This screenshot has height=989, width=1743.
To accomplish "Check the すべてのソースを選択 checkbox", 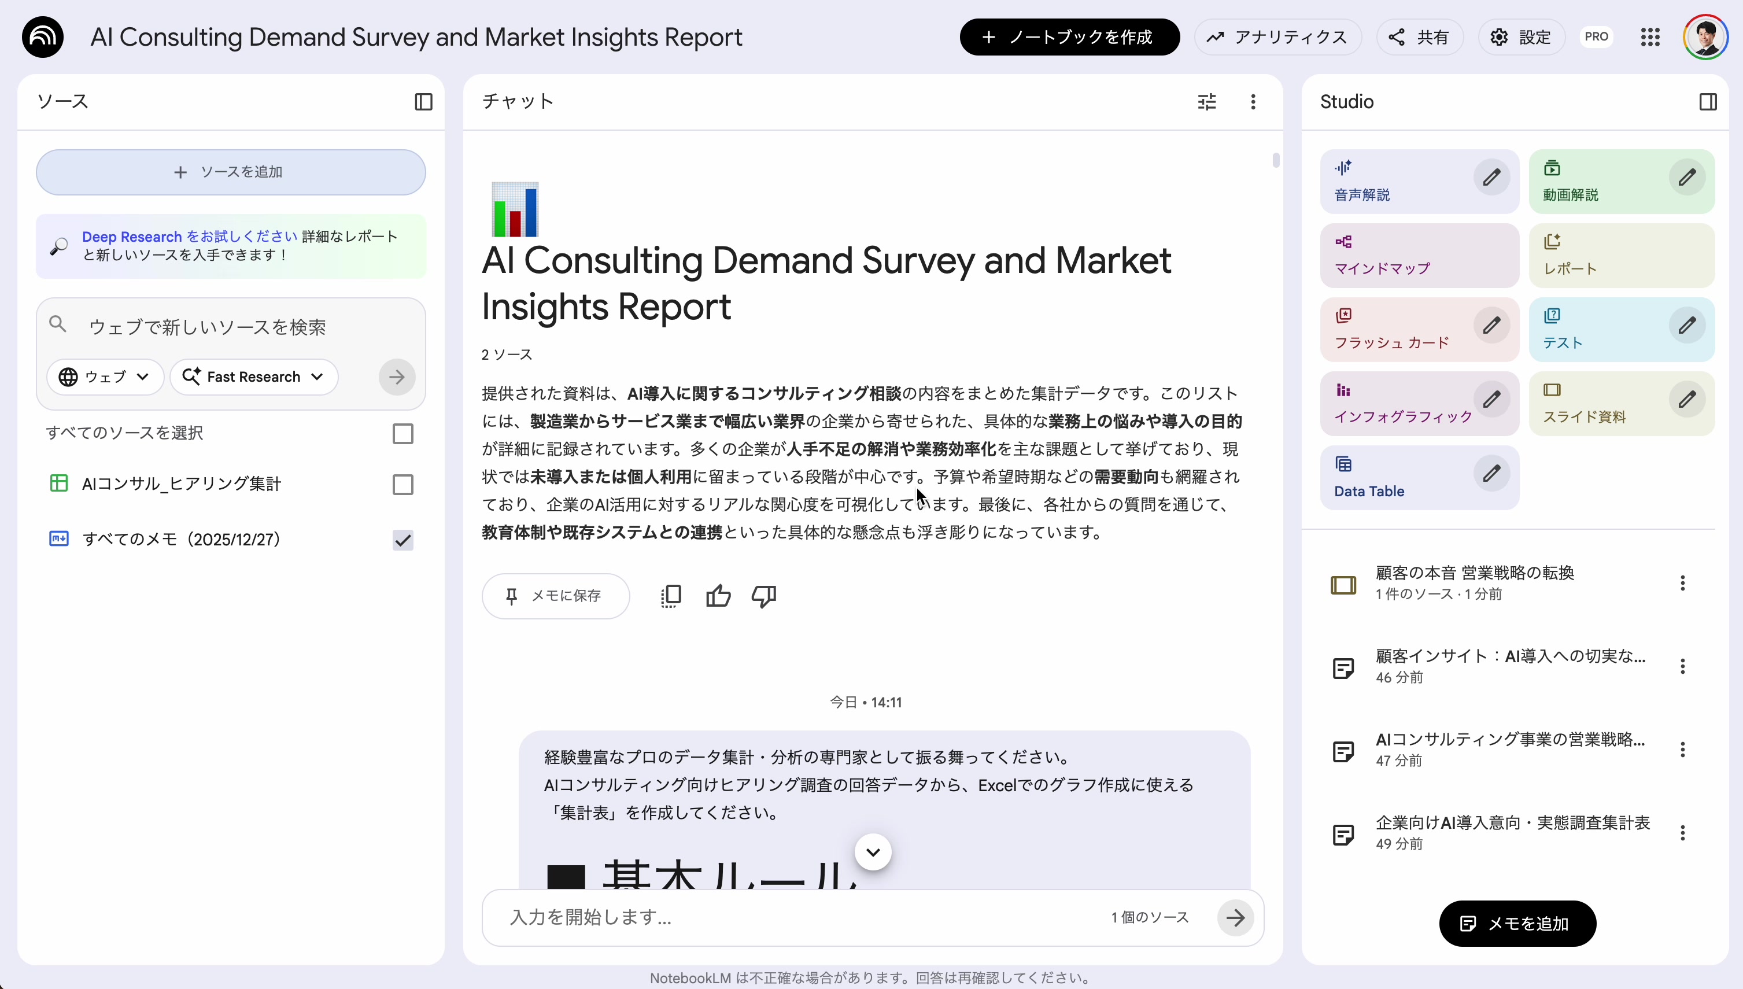I will (x=402, y=433).
